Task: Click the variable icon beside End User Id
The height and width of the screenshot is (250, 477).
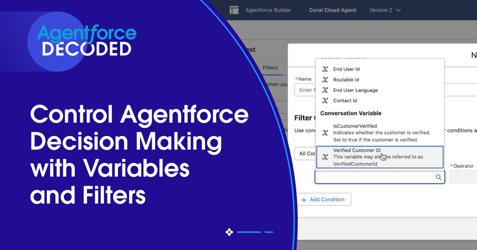Action: pyautogui.click(x=325, y=69)
